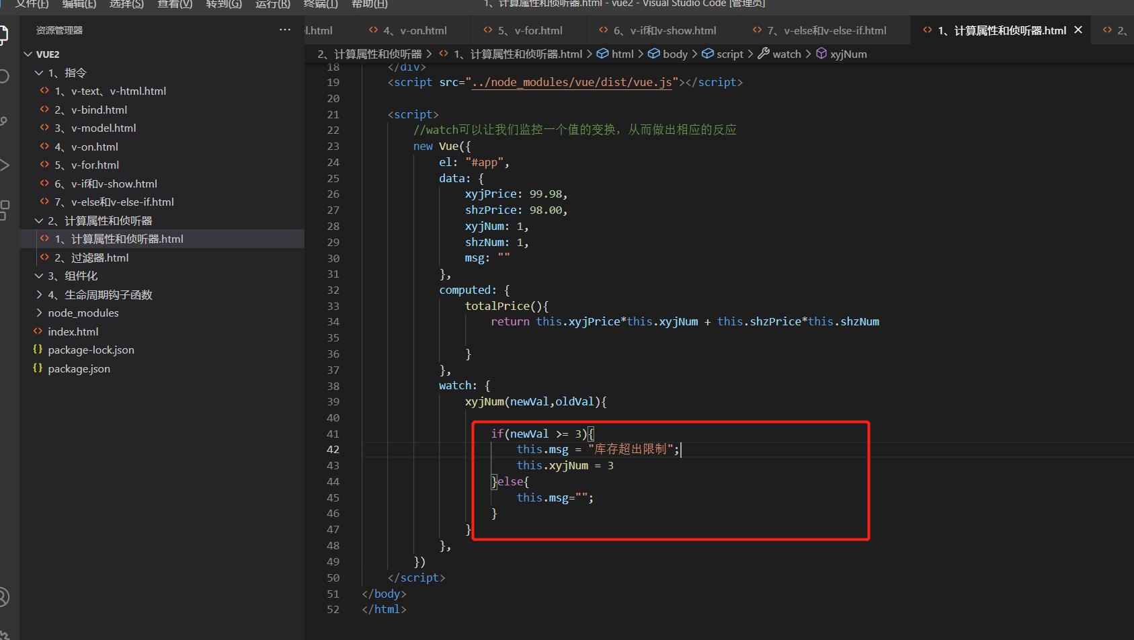The width and height of the screenshot is (1134, 640).
Task: Click the cube icon beside xyjNum breadcrumb
Action: [821, 54]
